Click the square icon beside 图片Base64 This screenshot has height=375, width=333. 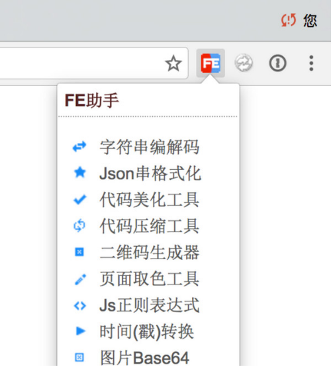pos(79,358)
